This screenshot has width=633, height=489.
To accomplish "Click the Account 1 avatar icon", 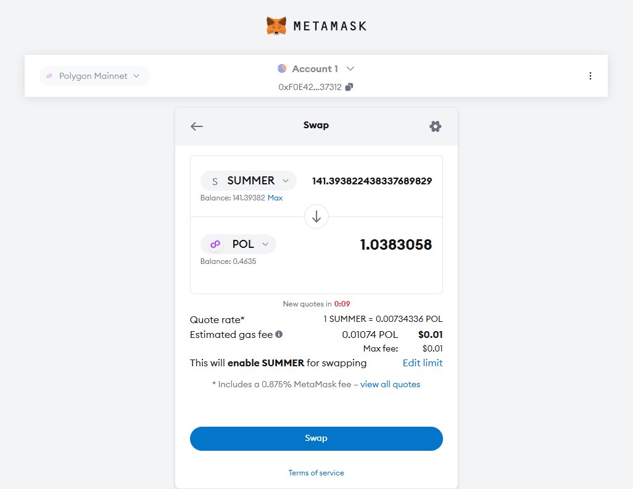I will (282, 68).
